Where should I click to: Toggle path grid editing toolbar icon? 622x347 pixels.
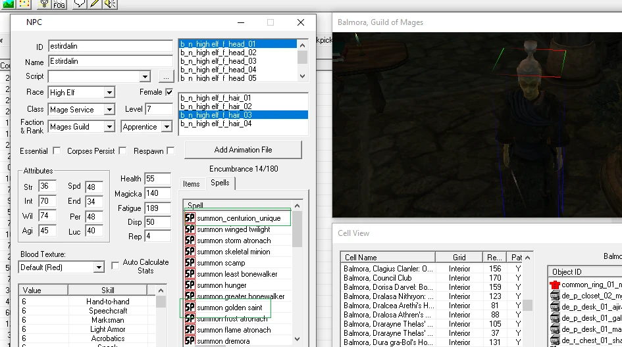click(x=24, y=4)
